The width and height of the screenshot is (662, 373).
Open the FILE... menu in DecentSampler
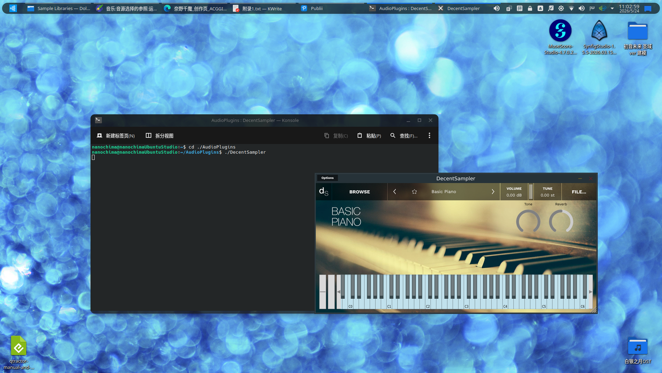(579, 192)
